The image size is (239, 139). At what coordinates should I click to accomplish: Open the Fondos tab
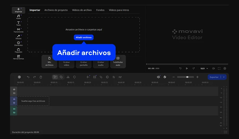pos(100,10)
